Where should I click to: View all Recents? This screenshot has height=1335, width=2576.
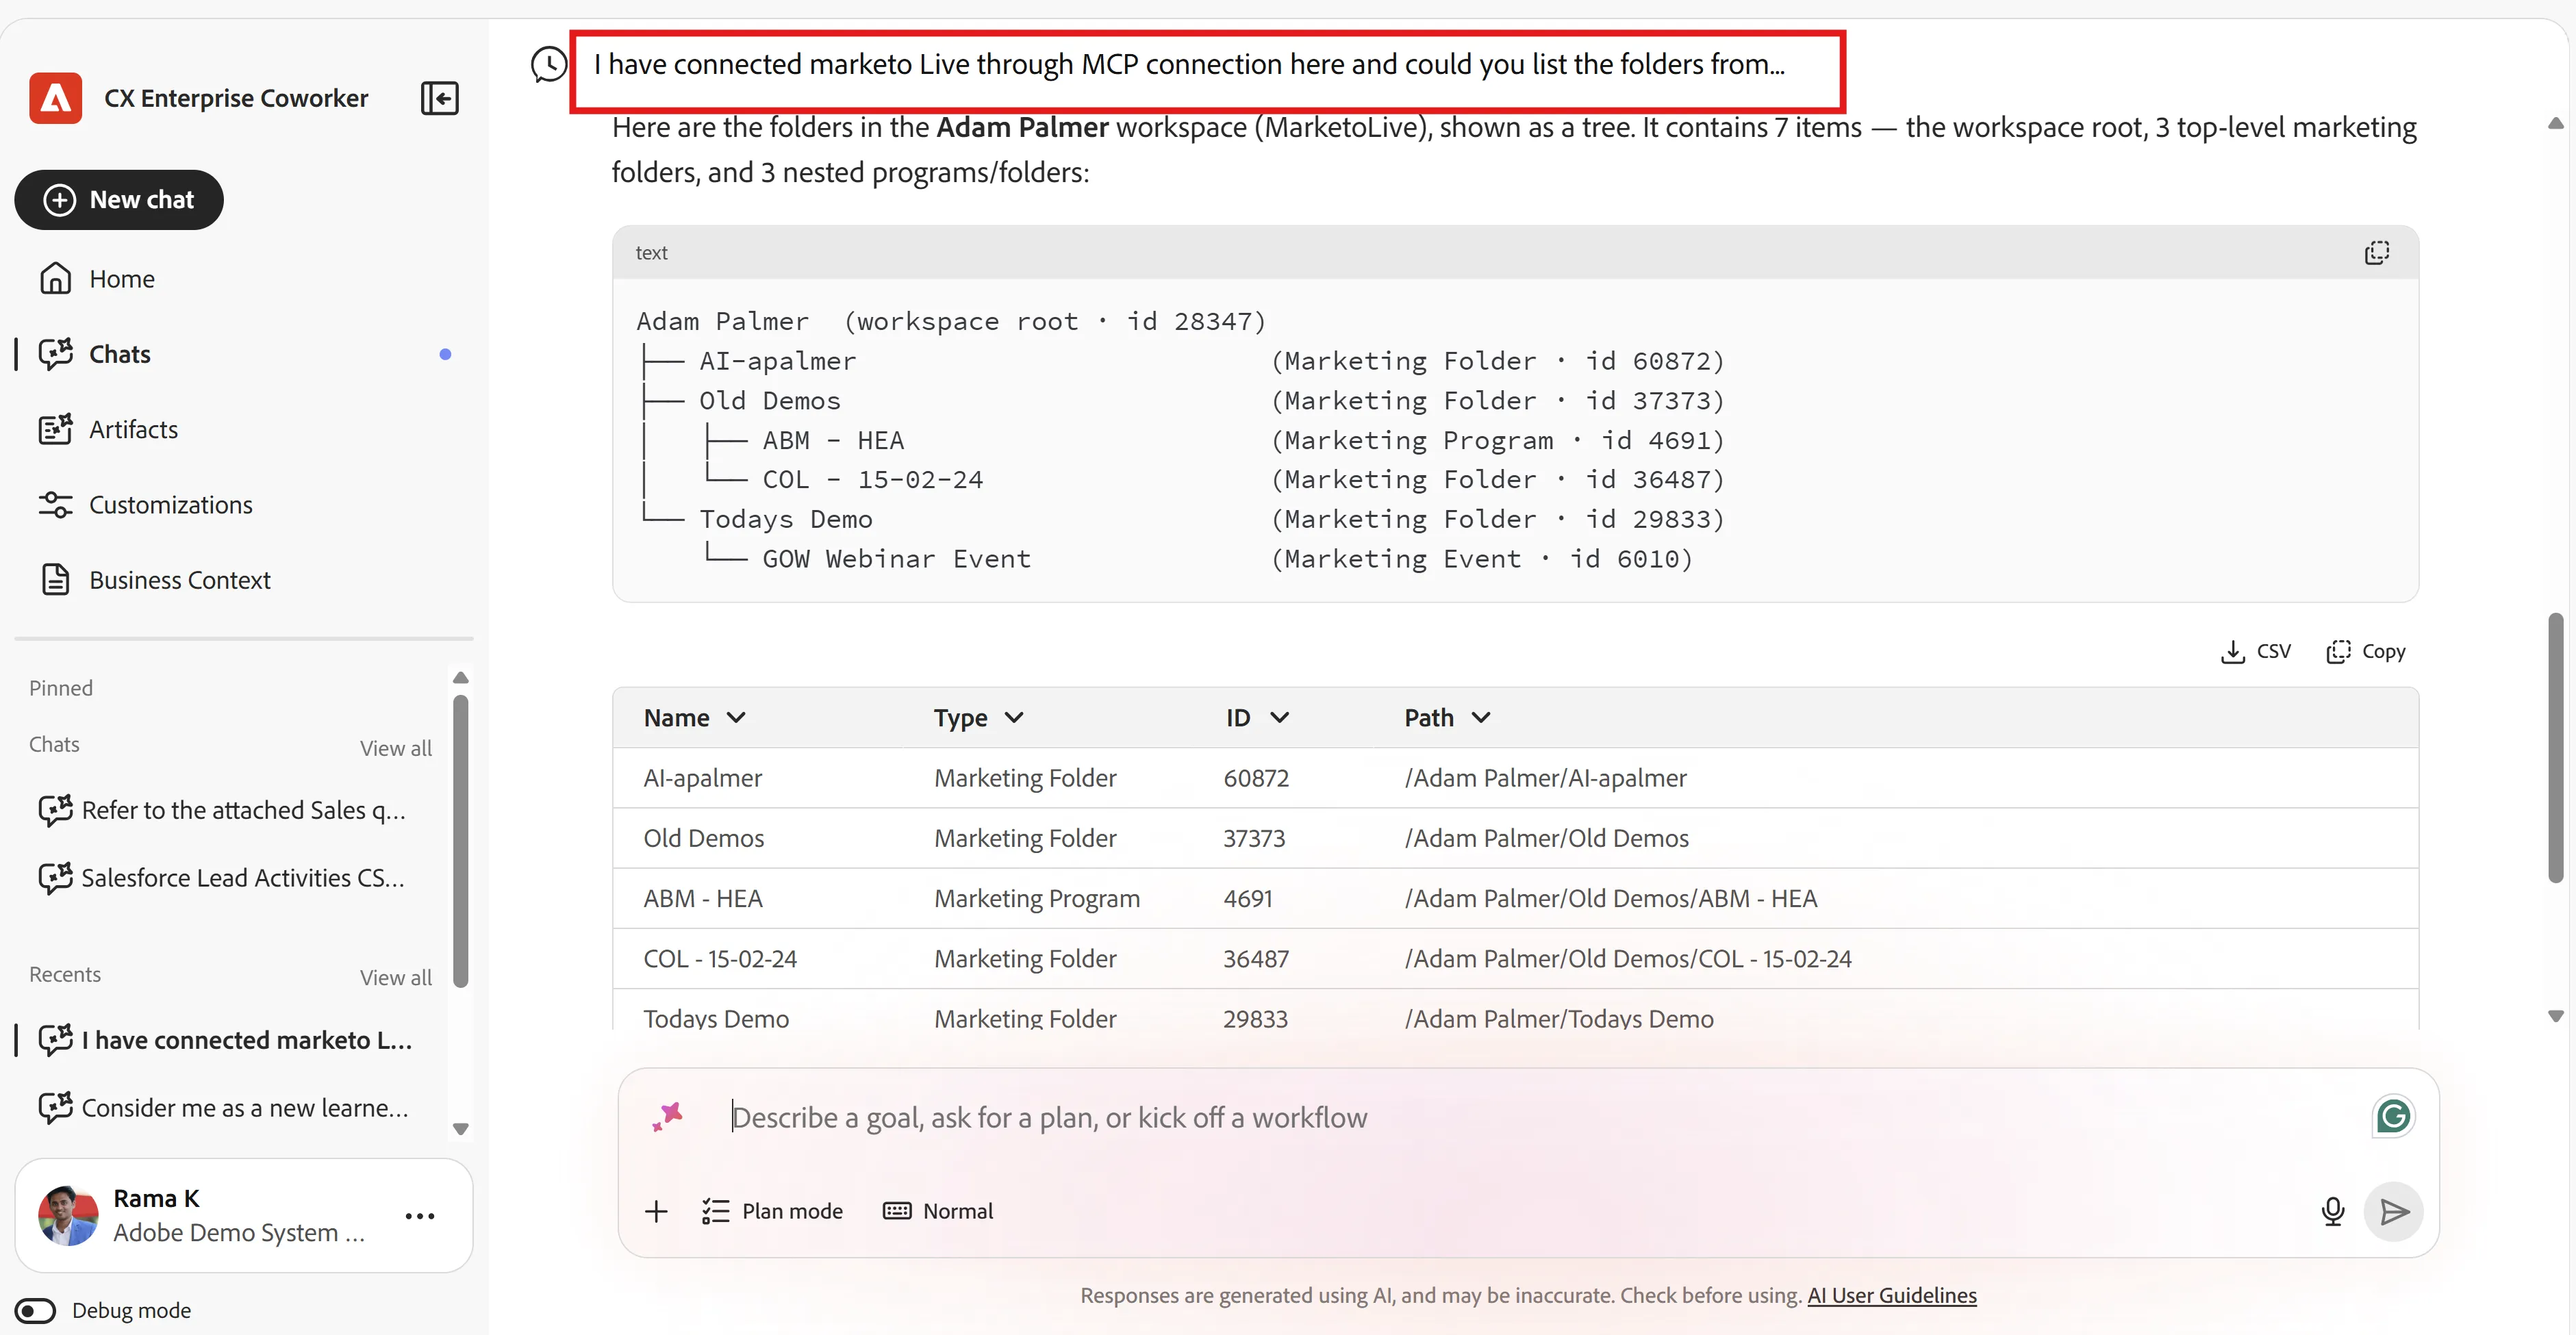coord(396,977)
